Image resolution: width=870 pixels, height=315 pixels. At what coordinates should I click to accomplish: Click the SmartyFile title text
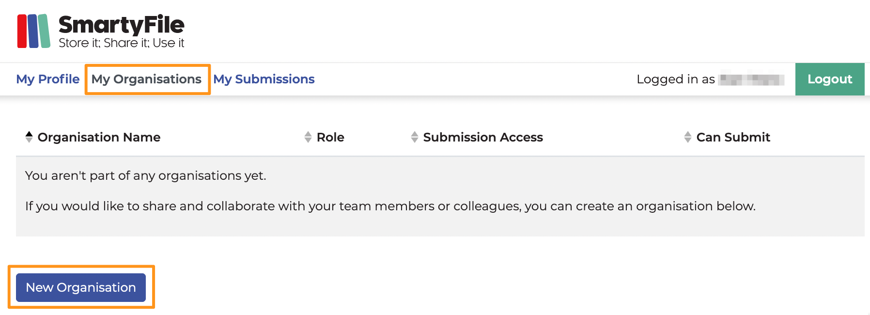121,24
